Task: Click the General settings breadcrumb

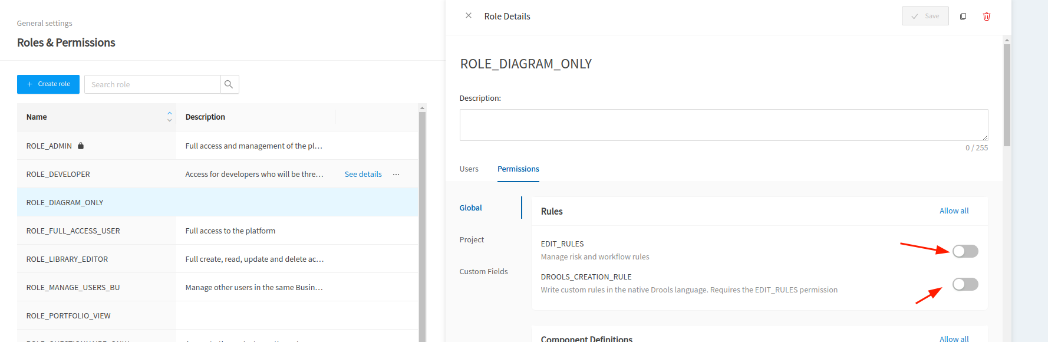Action: click(45, 23)
